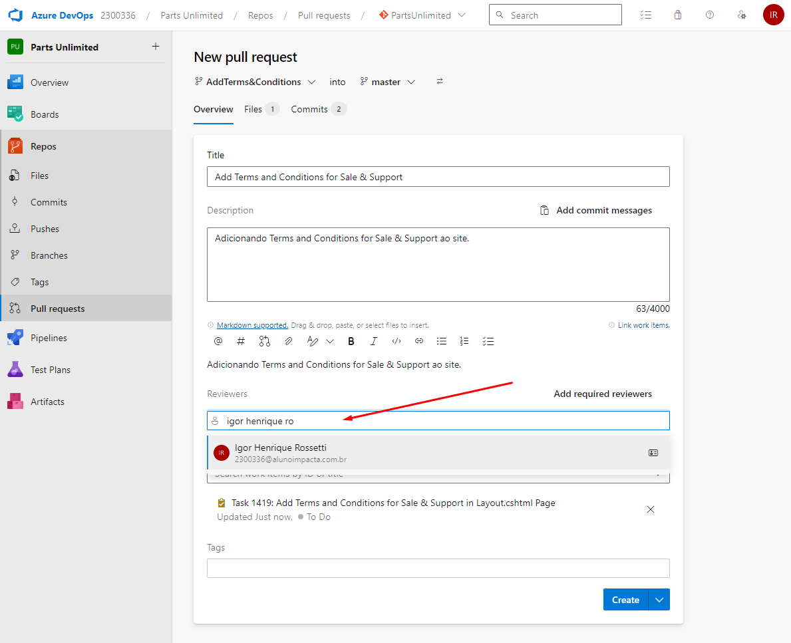Open the Azure DevOps home logo
This screenshot has width=791, height=643.
coord(16,15)
